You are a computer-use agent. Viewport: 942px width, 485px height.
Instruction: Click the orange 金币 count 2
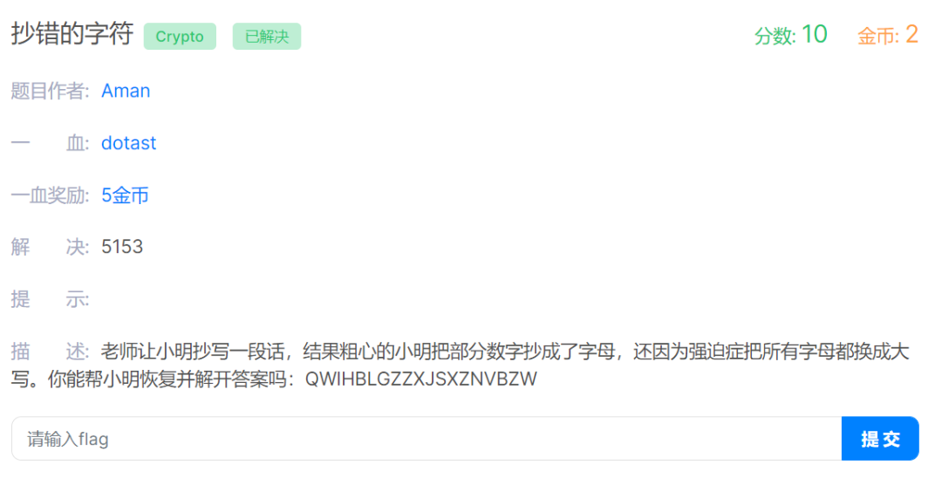pos(911,34)
